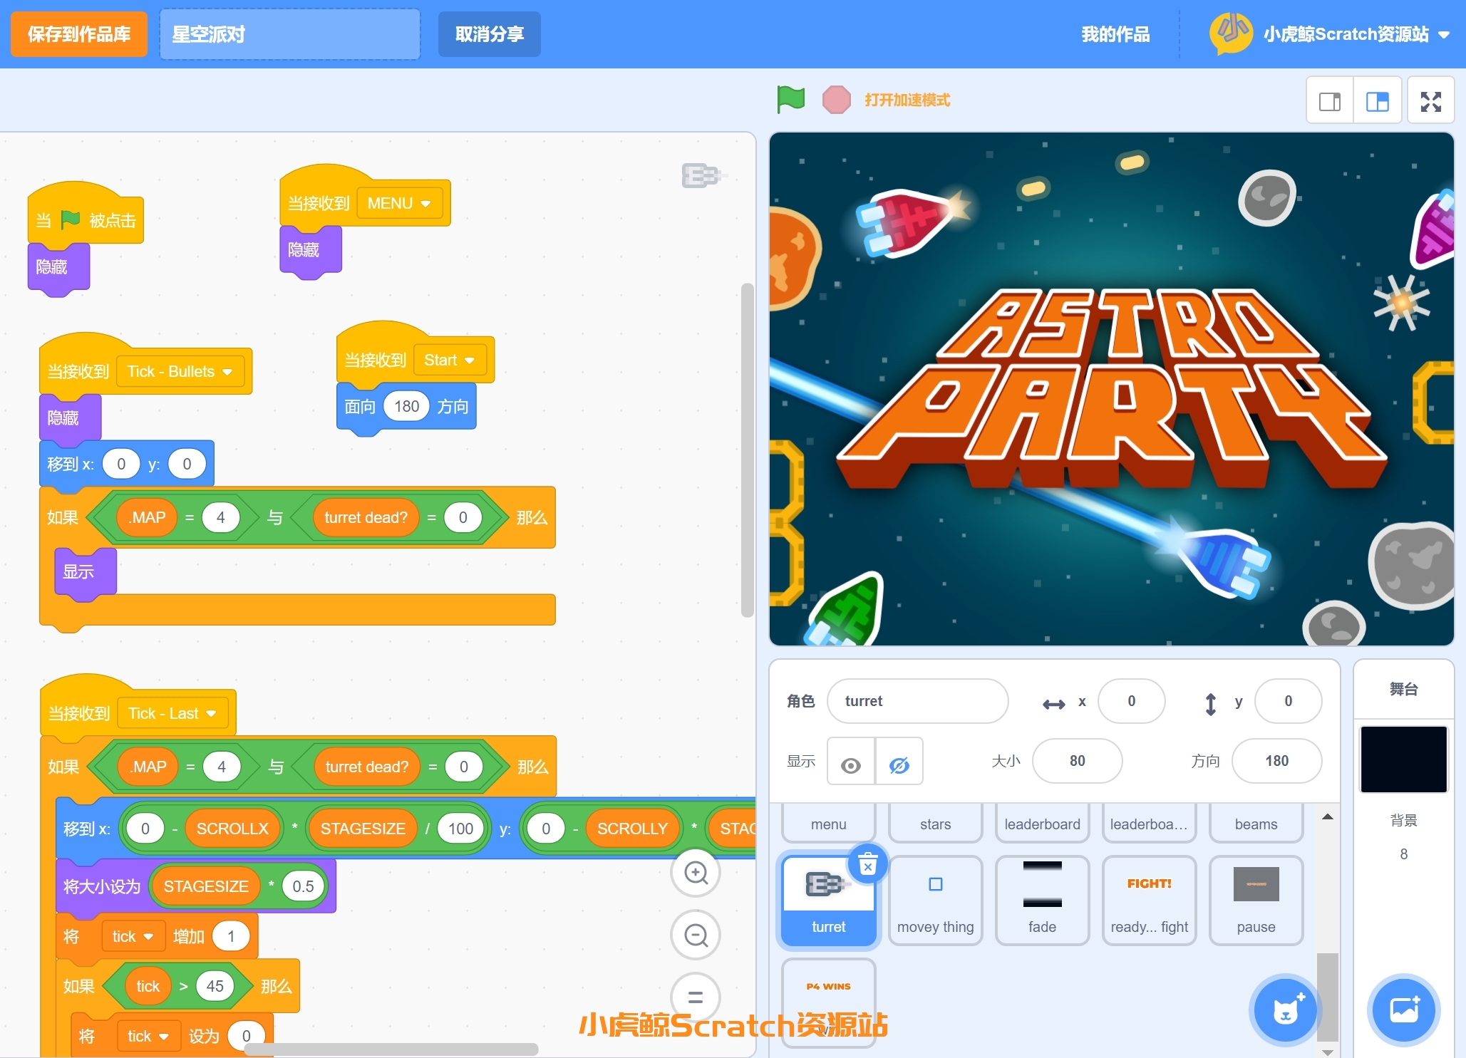Image resolution: width=1466 pixels, height=1058 pixels.
Task: Click the 45 value in tick comparison
Action: [215, 986]
